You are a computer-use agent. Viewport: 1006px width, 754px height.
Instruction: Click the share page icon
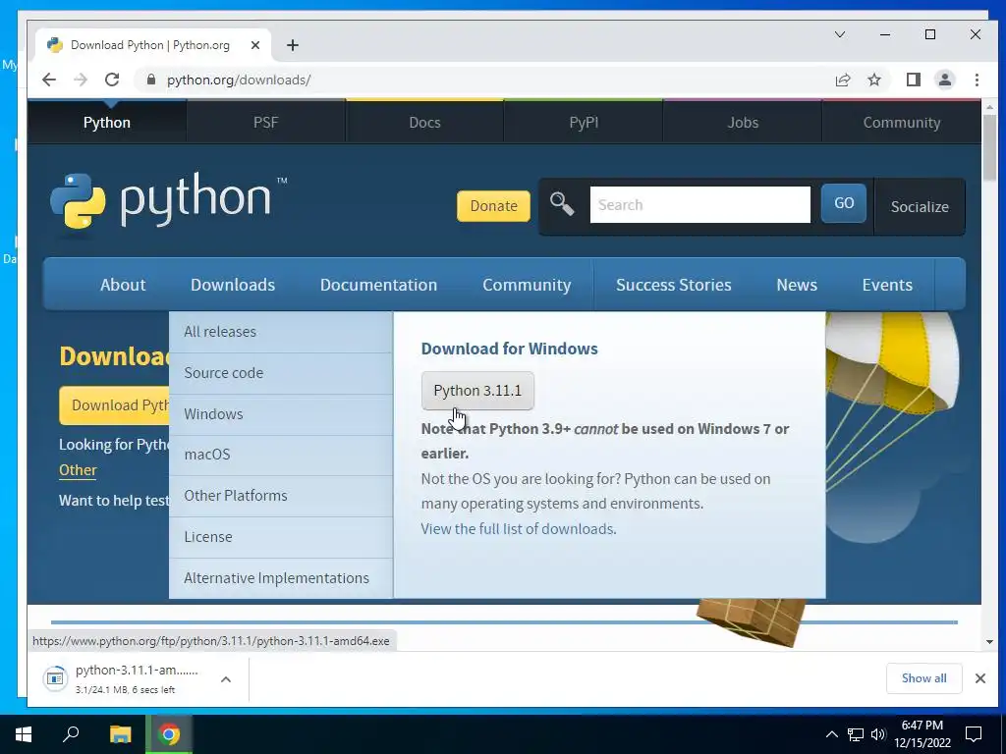[842, 80]
